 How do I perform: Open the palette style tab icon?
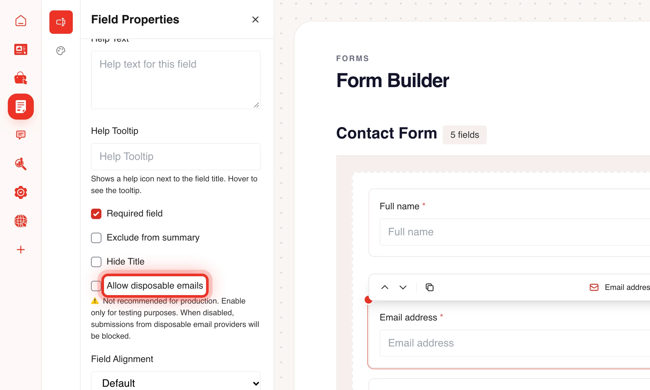tap(61, 51)
